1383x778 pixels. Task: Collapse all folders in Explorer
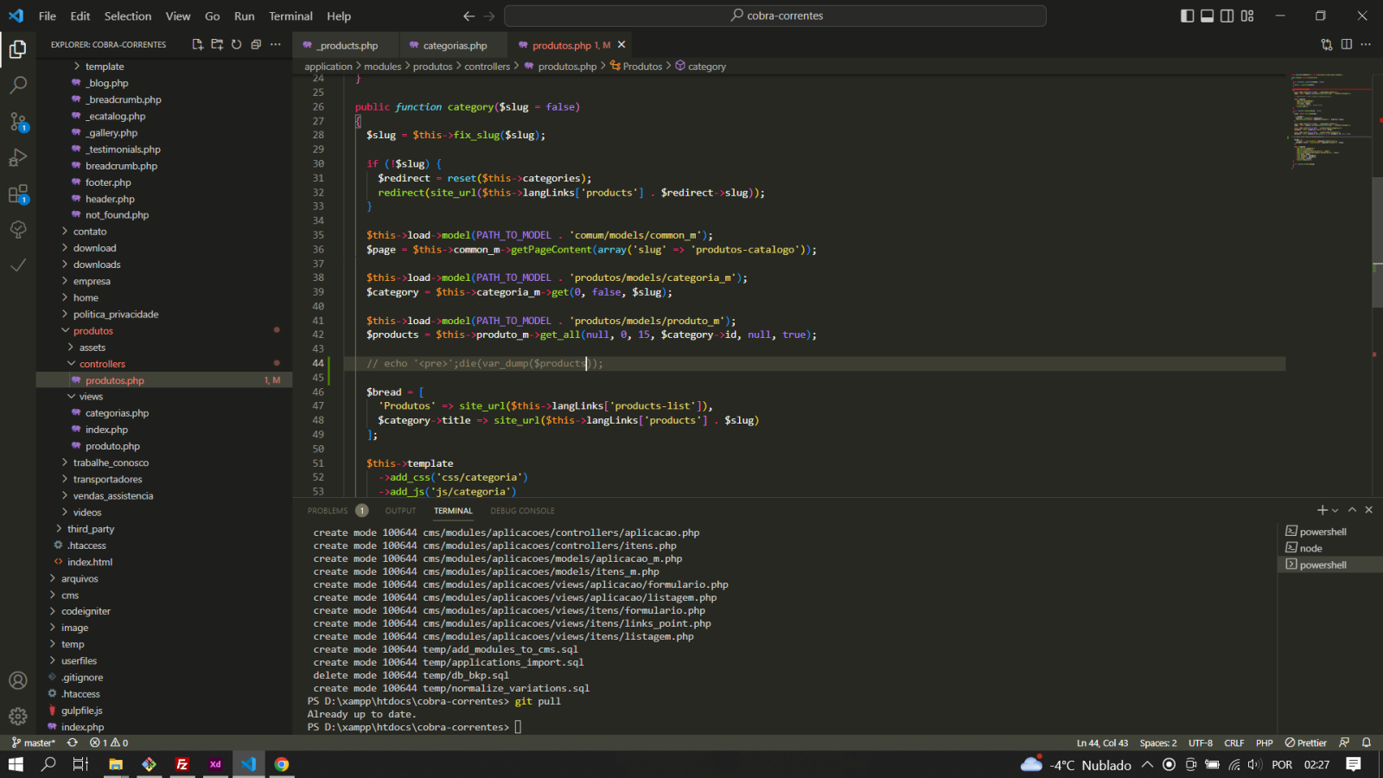point(256,44)
